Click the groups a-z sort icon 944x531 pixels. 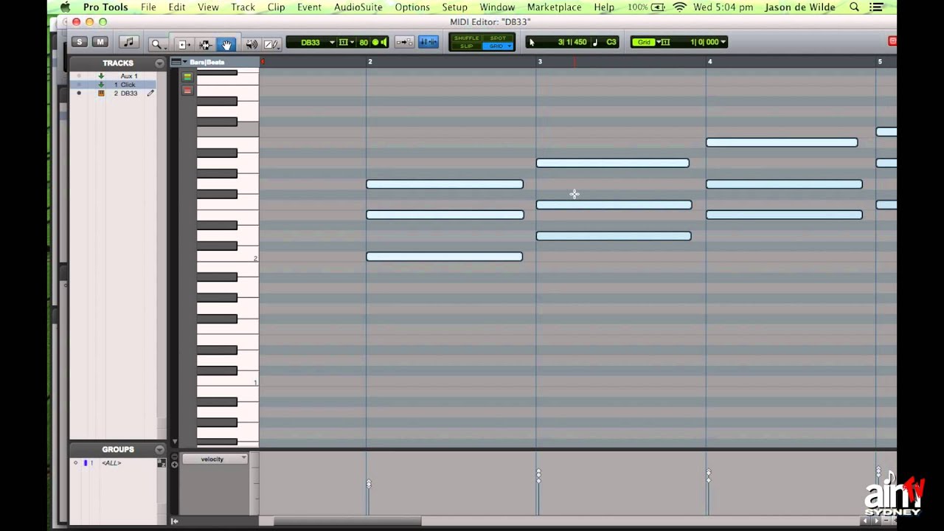[161, 463]
